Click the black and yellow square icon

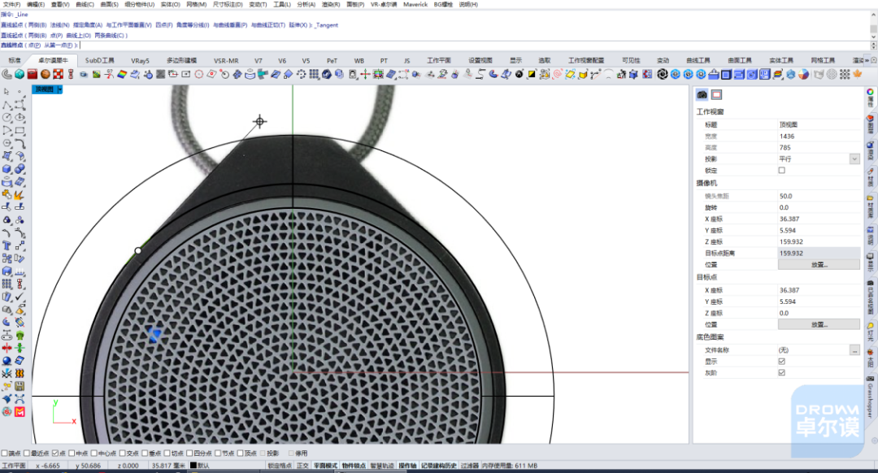[x=532, y=74]
